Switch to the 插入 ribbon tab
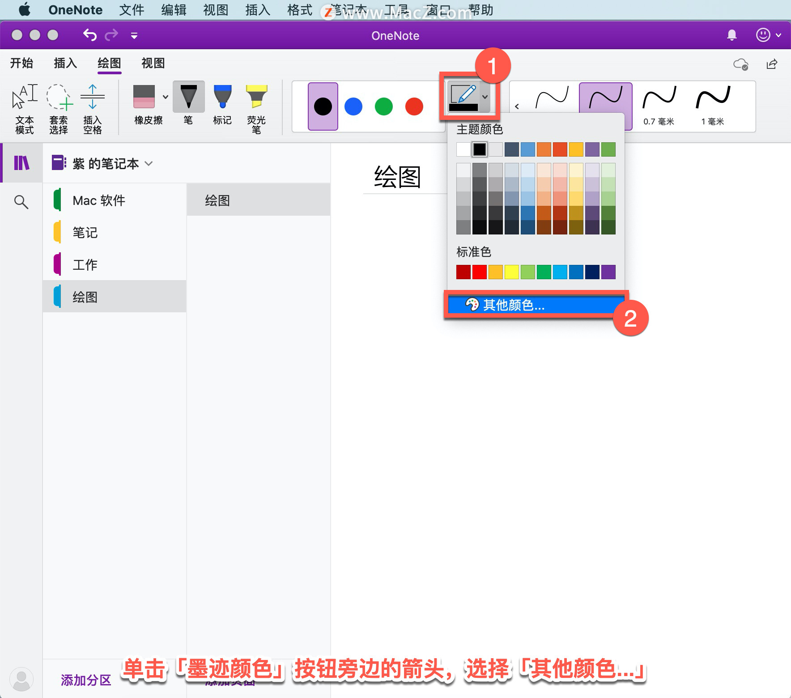This screenshot has height=698, width=791. (65, 63)
